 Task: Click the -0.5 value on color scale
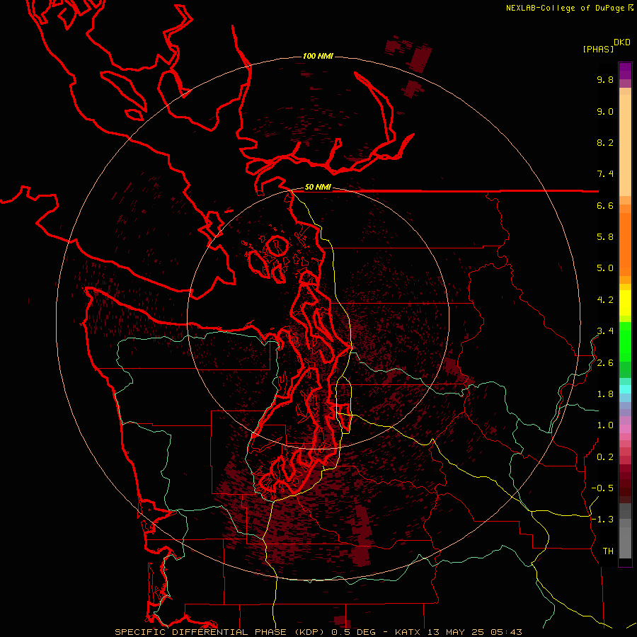(602, 488)
